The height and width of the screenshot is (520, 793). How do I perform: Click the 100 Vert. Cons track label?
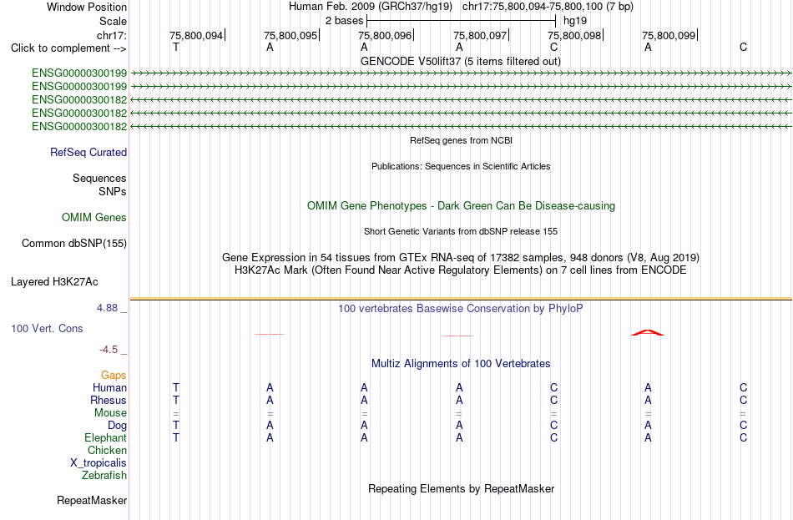click(47, 329)
